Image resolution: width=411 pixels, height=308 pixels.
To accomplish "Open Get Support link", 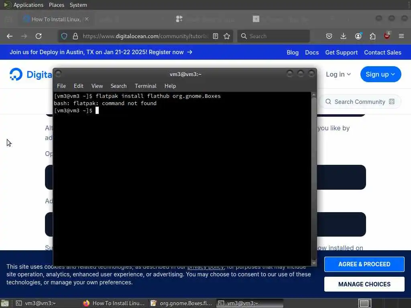I will click(x=341, y=53).
